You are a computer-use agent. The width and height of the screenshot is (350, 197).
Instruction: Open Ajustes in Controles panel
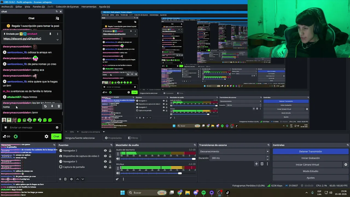click(x=311, y=178)
